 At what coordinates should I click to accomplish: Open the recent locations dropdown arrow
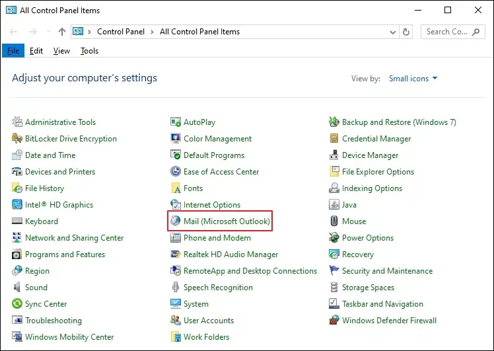pyautogui.click(x=48, y=32)
